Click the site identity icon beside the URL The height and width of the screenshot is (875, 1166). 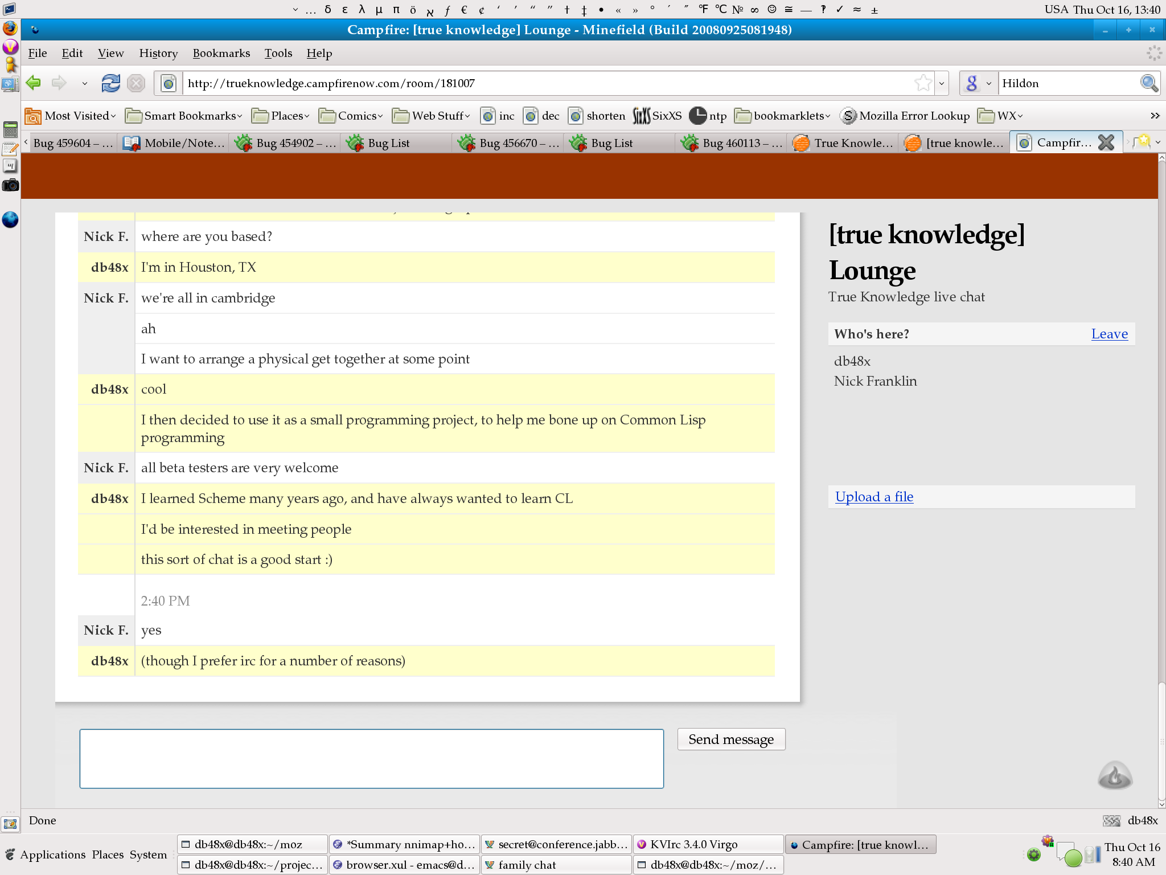pyautogui.click(x=169, y=84)
